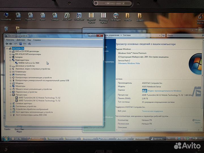Open the Октябрь desktop spreadsheet icon

tap(55, 17)
